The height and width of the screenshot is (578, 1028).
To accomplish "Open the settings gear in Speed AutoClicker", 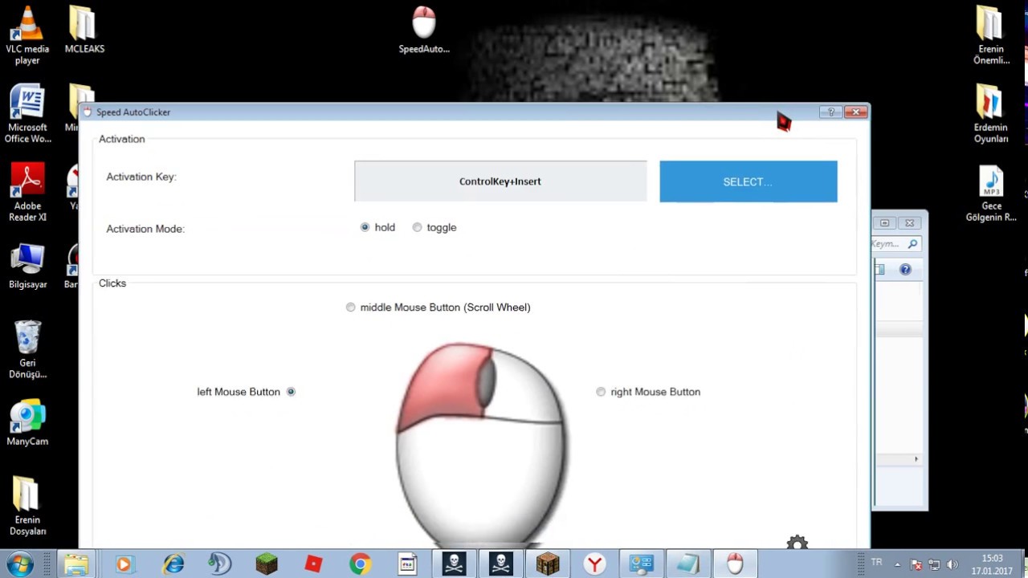I will coord(797,542).
